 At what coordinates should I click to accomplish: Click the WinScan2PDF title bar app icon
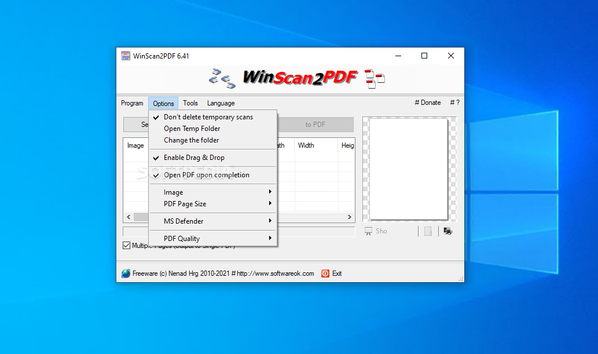pyautogui.click(x=126, y=56)
